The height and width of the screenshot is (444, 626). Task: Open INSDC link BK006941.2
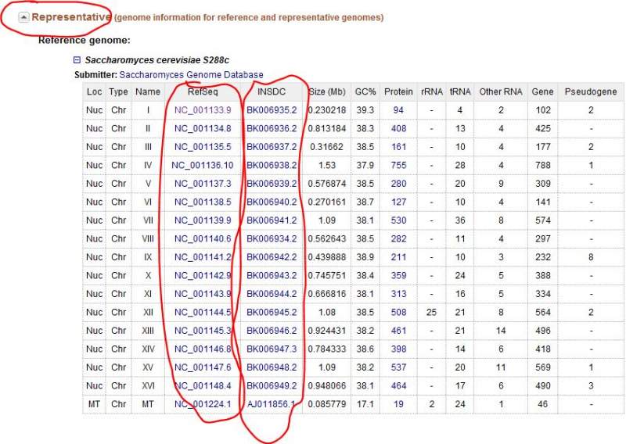[272, 220]
